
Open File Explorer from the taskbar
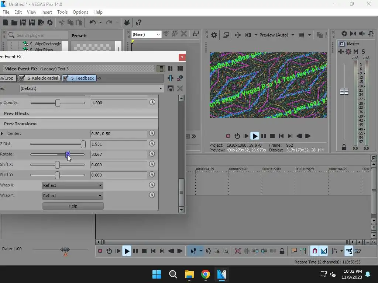point(189,274)
